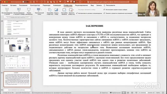Switch to Slide sorter grid view icon

(x=128, y=93)
